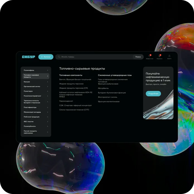The width and height of the screenshot is (194, 194).
Task: Select Полистирол category
Action: point(36,91)
